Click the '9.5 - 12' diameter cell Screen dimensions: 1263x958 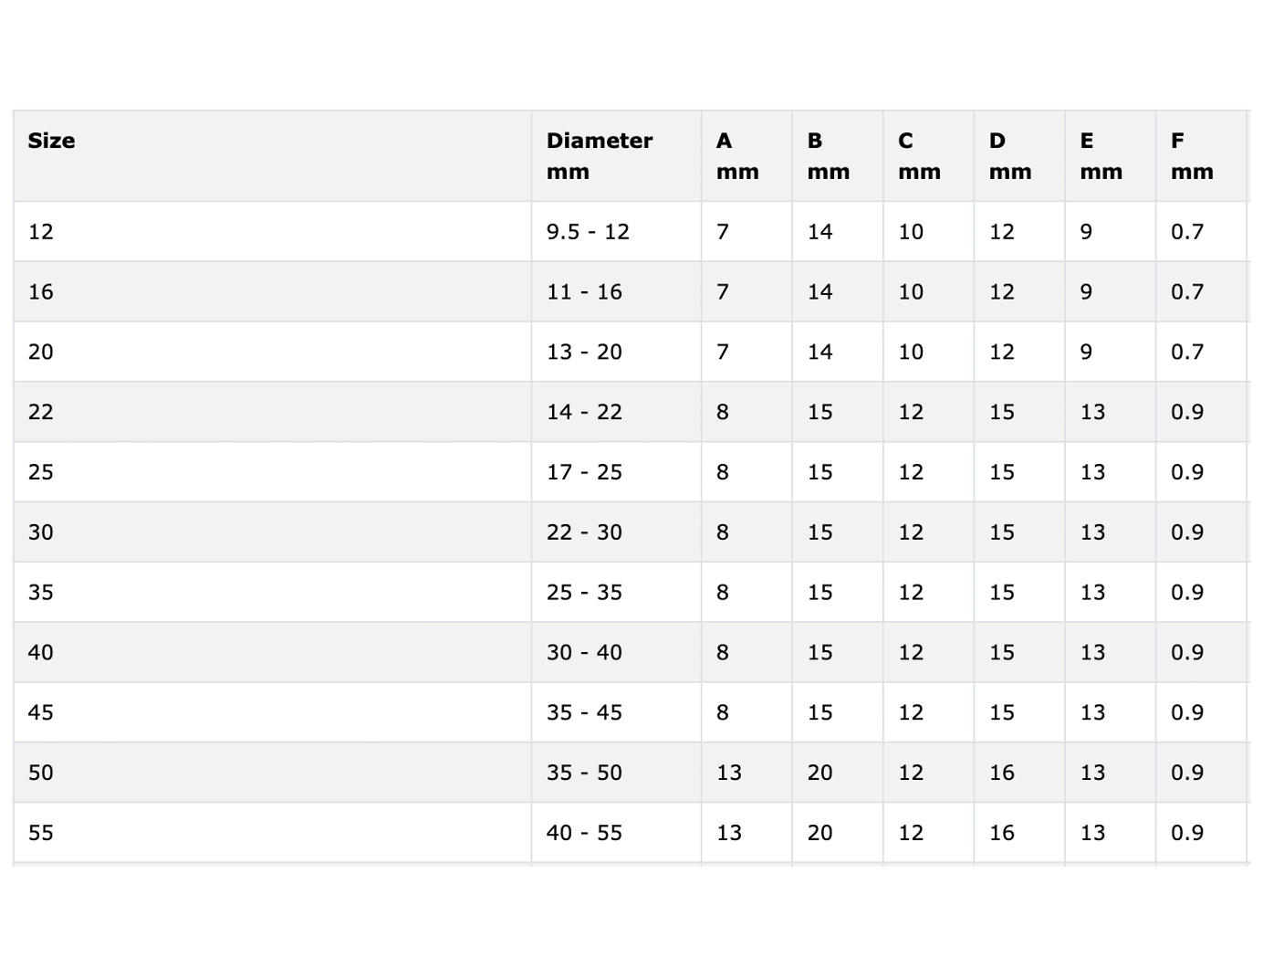coord(588,232)
